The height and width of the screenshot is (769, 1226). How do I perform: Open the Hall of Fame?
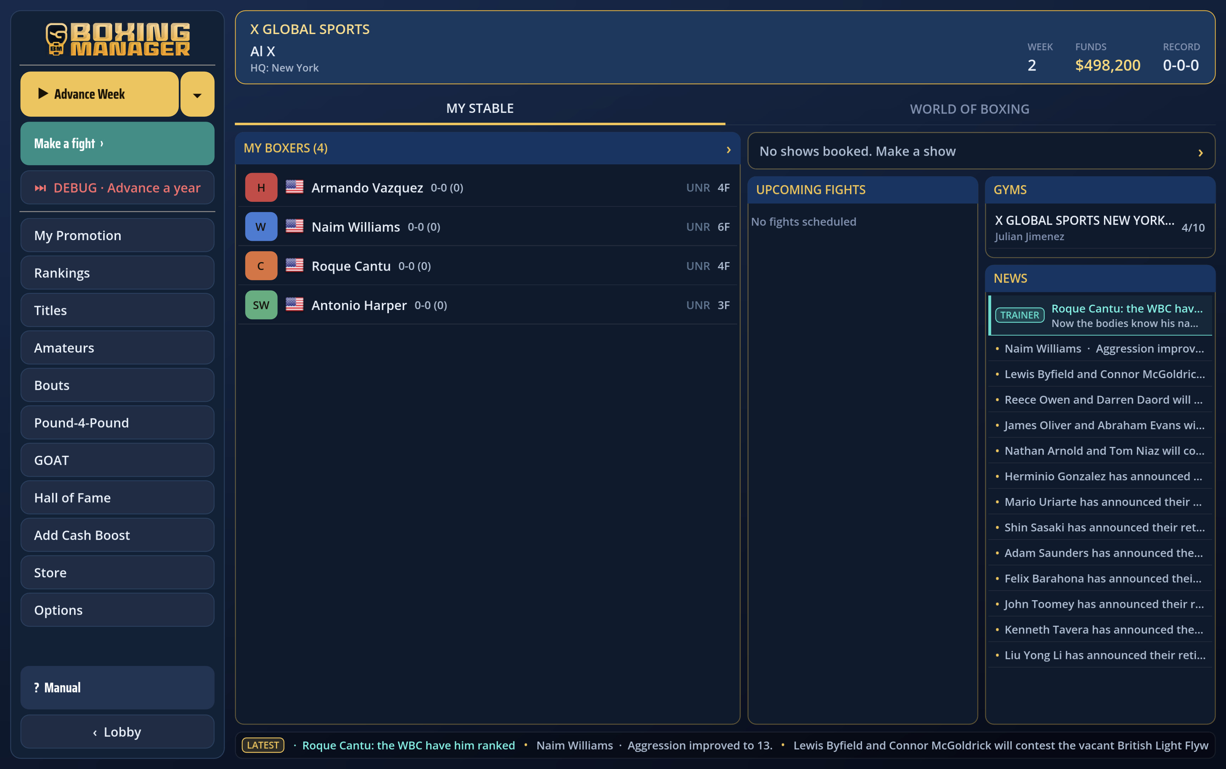click(x=117, y=498)
